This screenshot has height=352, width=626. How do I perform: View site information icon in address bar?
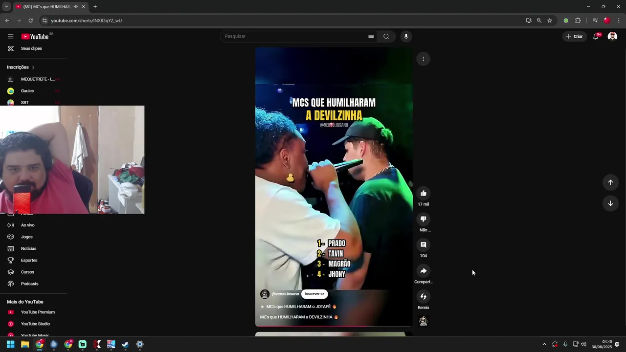(x=45, y=21)
